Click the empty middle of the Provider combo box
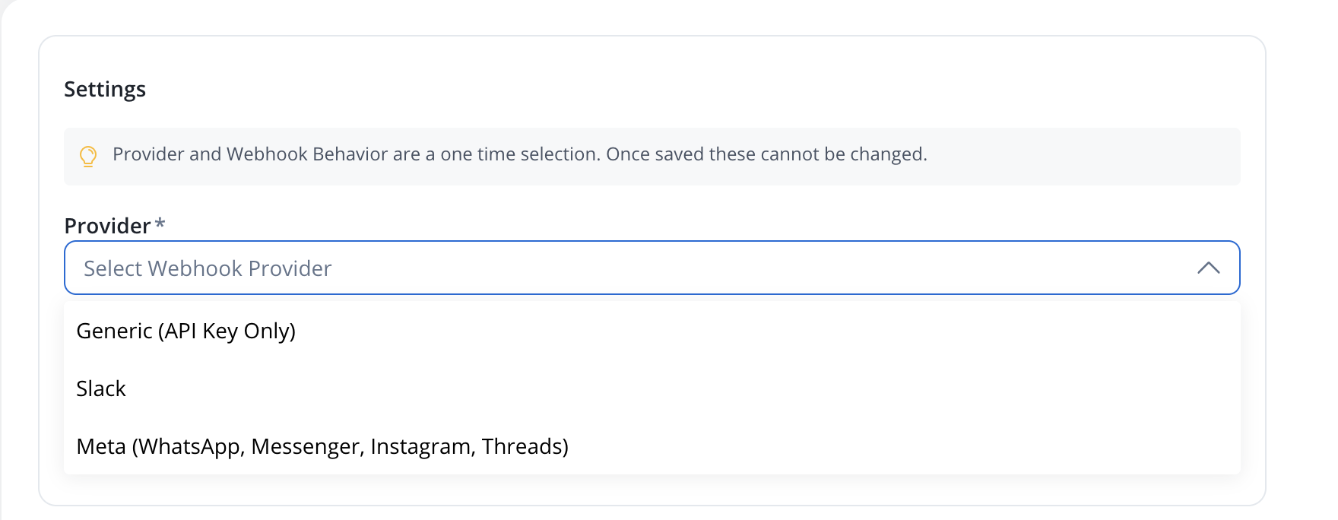The width and height of the screenshot is (1338, 520). 760,268
